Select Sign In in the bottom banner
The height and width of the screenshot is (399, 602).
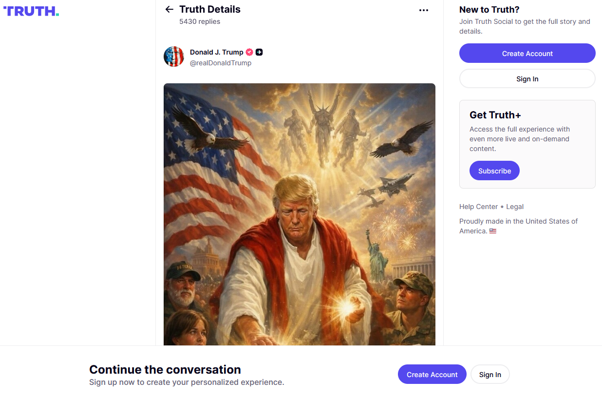[x=490, y=375]
